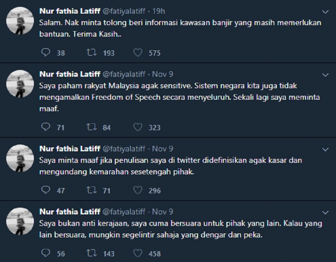Viewport: 336px width, 262px height.
Task: Reply to the tweet with 47 replies
Action: point(45,190)
